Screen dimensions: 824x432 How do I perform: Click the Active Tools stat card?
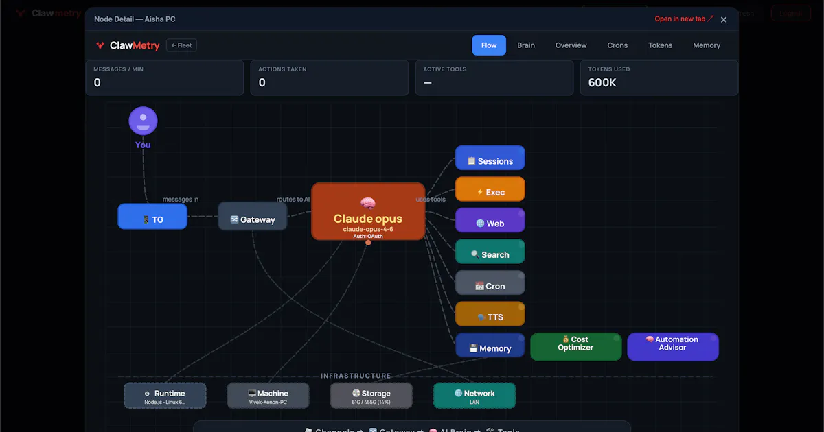point(494,77)
